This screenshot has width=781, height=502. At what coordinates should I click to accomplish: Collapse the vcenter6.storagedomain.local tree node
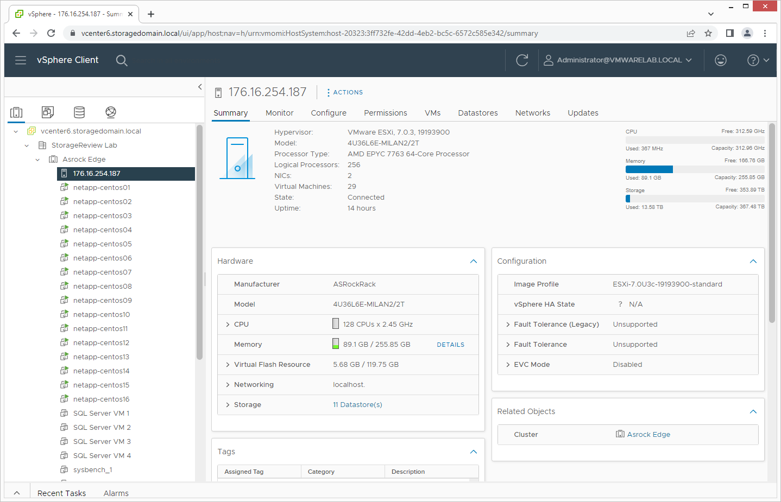tap(16, 131)
